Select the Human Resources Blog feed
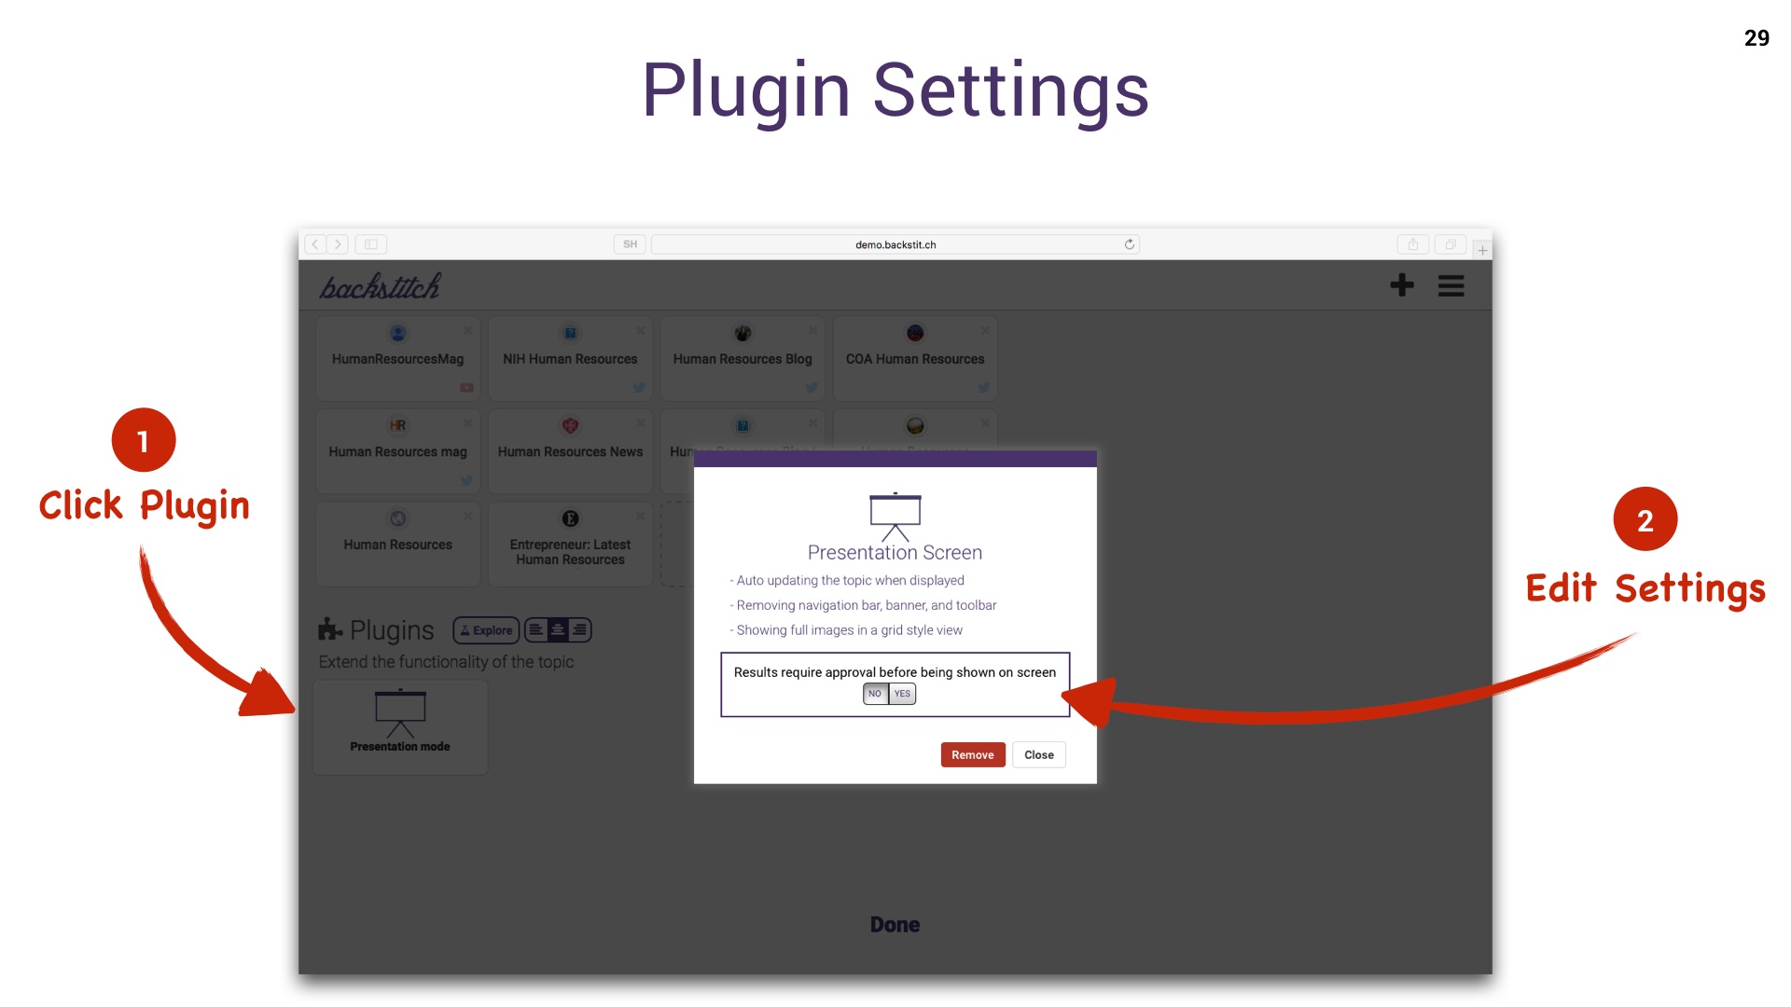 742,358
